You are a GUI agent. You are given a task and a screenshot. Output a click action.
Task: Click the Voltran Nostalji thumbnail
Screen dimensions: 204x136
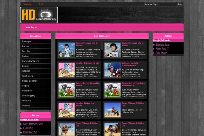[x=113, y=70]
